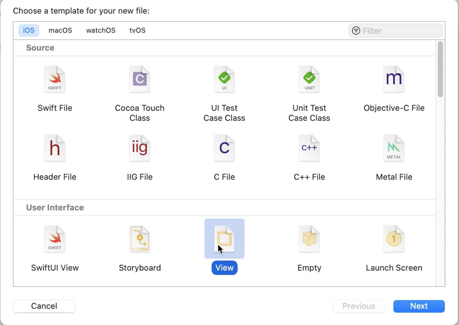Click the "Cocoa Touch Class" label
The width and height of the screenshot is (459, 325).
(x=140, y=113)
